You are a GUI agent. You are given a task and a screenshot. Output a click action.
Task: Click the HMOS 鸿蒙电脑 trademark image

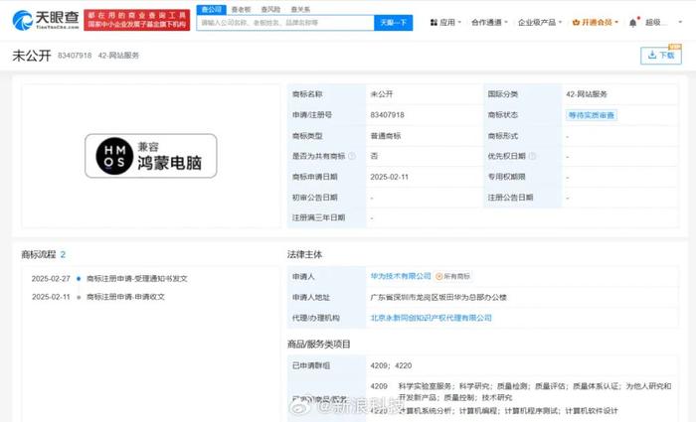151,156
